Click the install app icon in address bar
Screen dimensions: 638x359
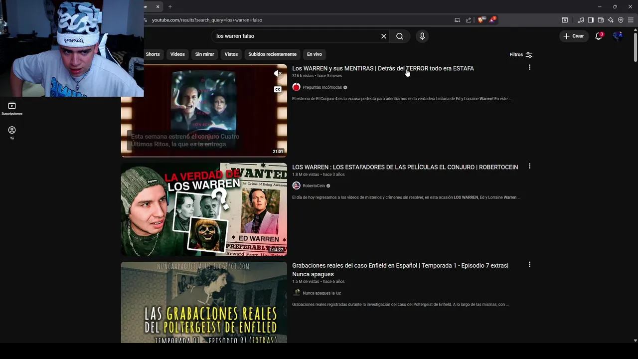[x=457, y=20]
